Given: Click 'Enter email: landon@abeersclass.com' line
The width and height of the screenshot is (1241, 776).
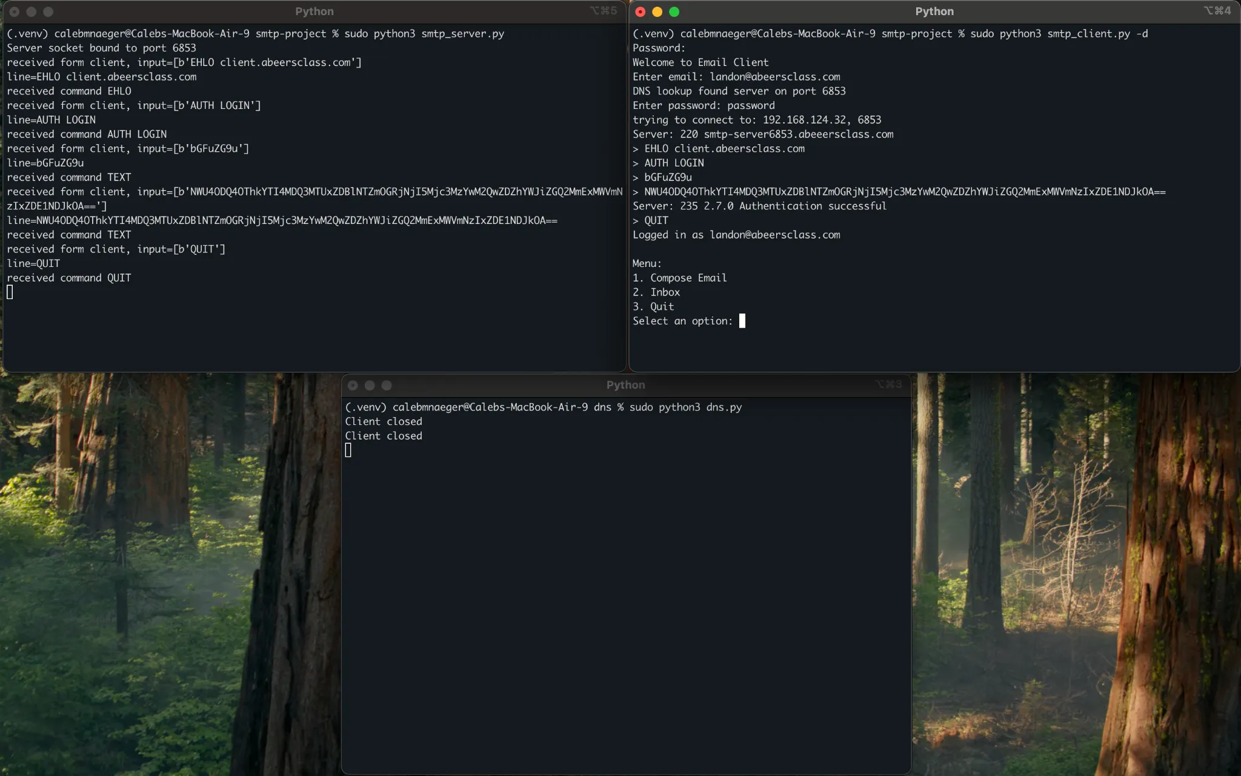Looking at the screenshot, I should coord(736,77).
